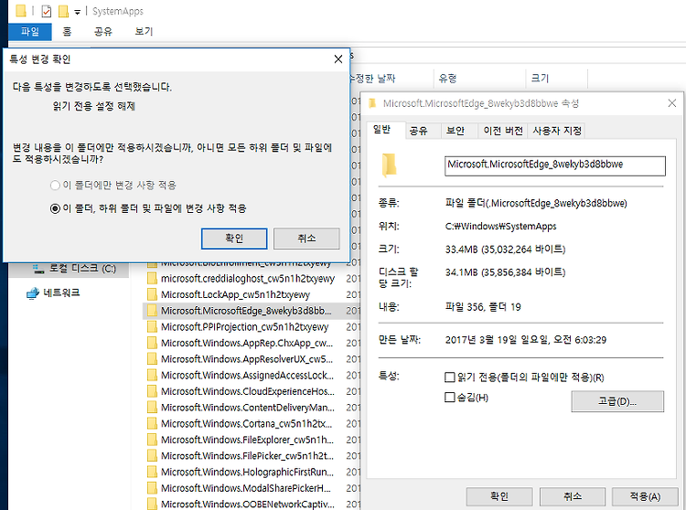The width and height of the screenshot is (686, 510).
Task: Click 적용(A) in the properties window
Action: click(x=645, y=496)
